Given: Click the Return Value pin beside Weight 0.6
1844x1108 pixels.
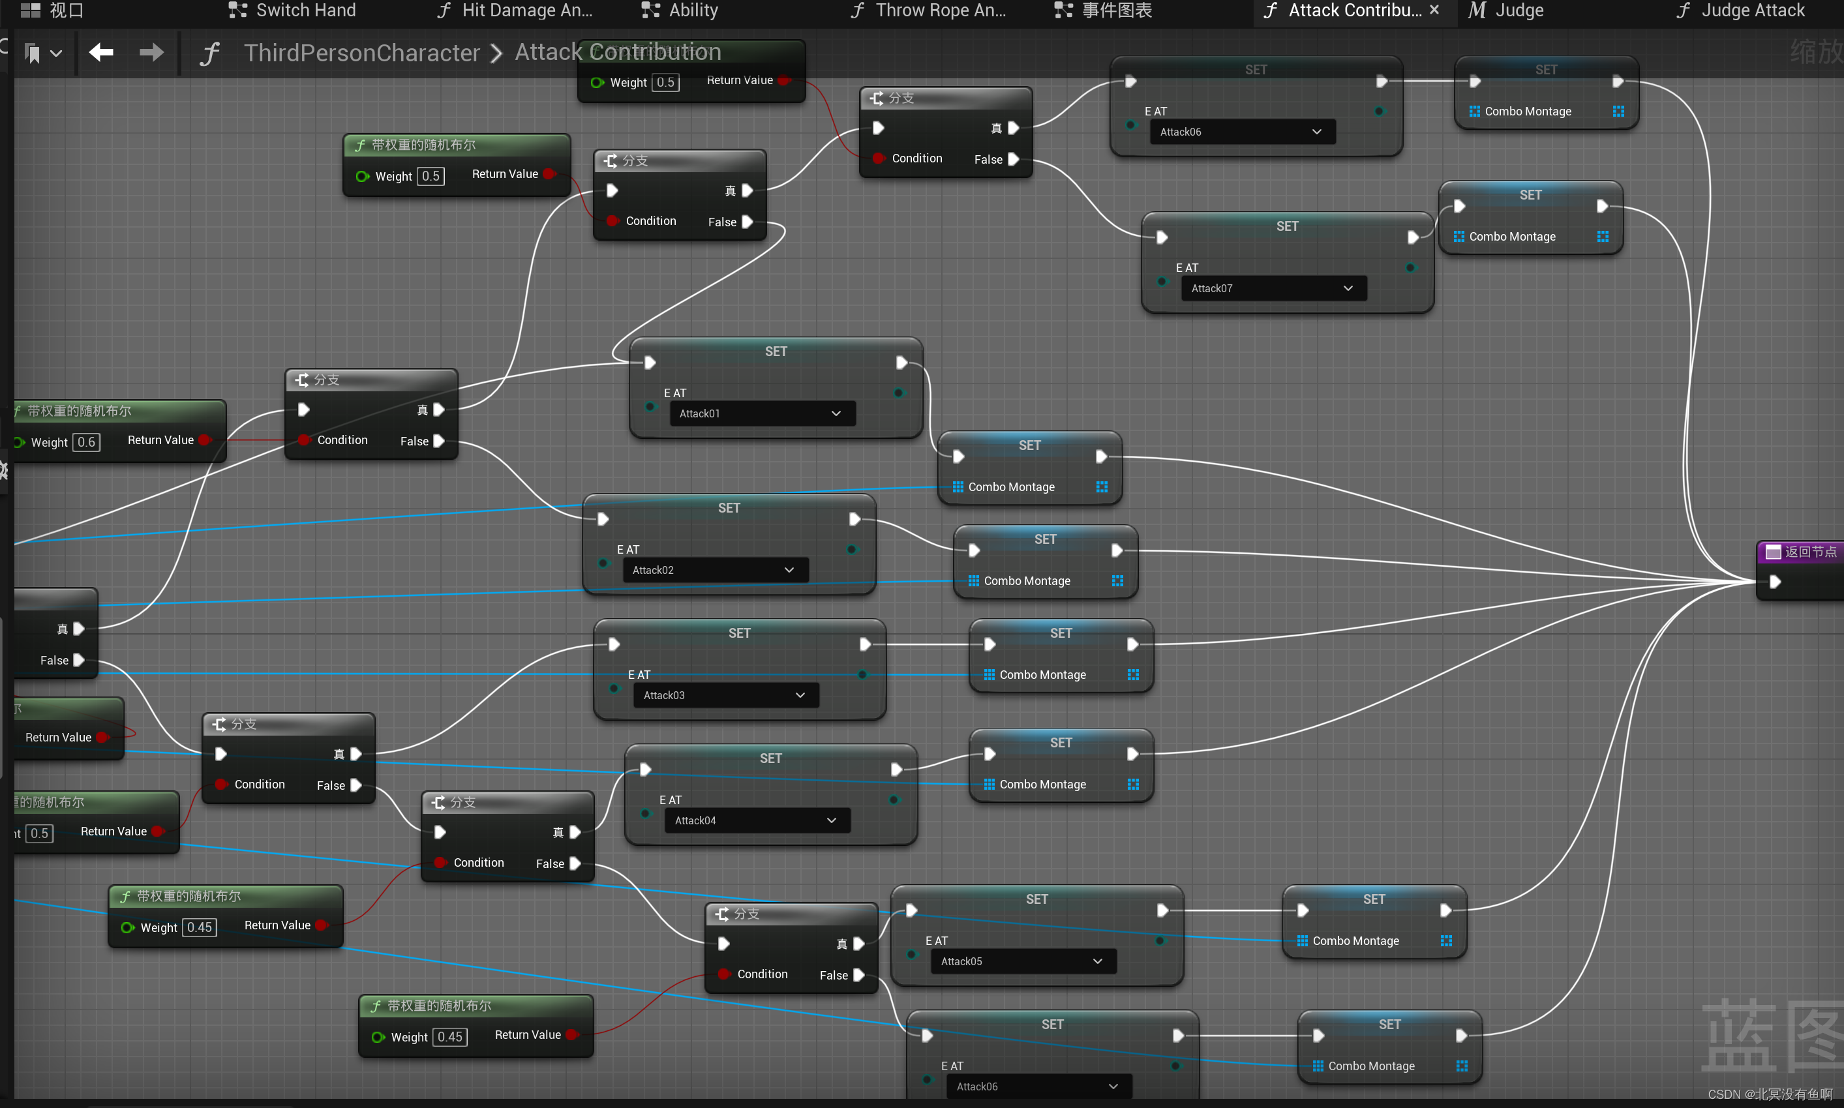Looking at the screenshot, I should (204, 440).
